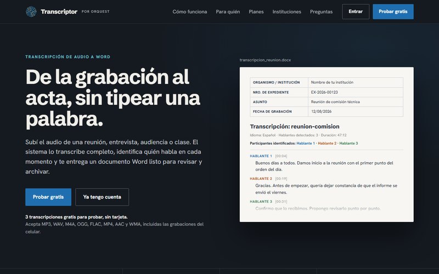Click Hablante 2 in participantes list
439x274 pixels.
327,143
